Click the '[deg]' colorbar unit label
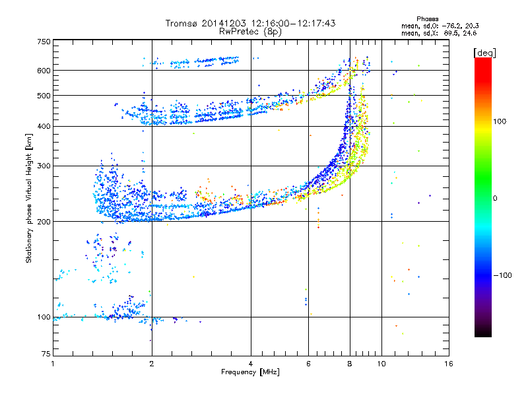This screenshot has width=528, height=396. point(484,53)
